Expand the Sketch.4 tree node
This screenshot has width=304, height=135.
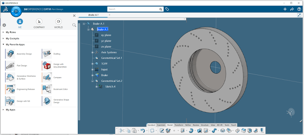(96, 87)
